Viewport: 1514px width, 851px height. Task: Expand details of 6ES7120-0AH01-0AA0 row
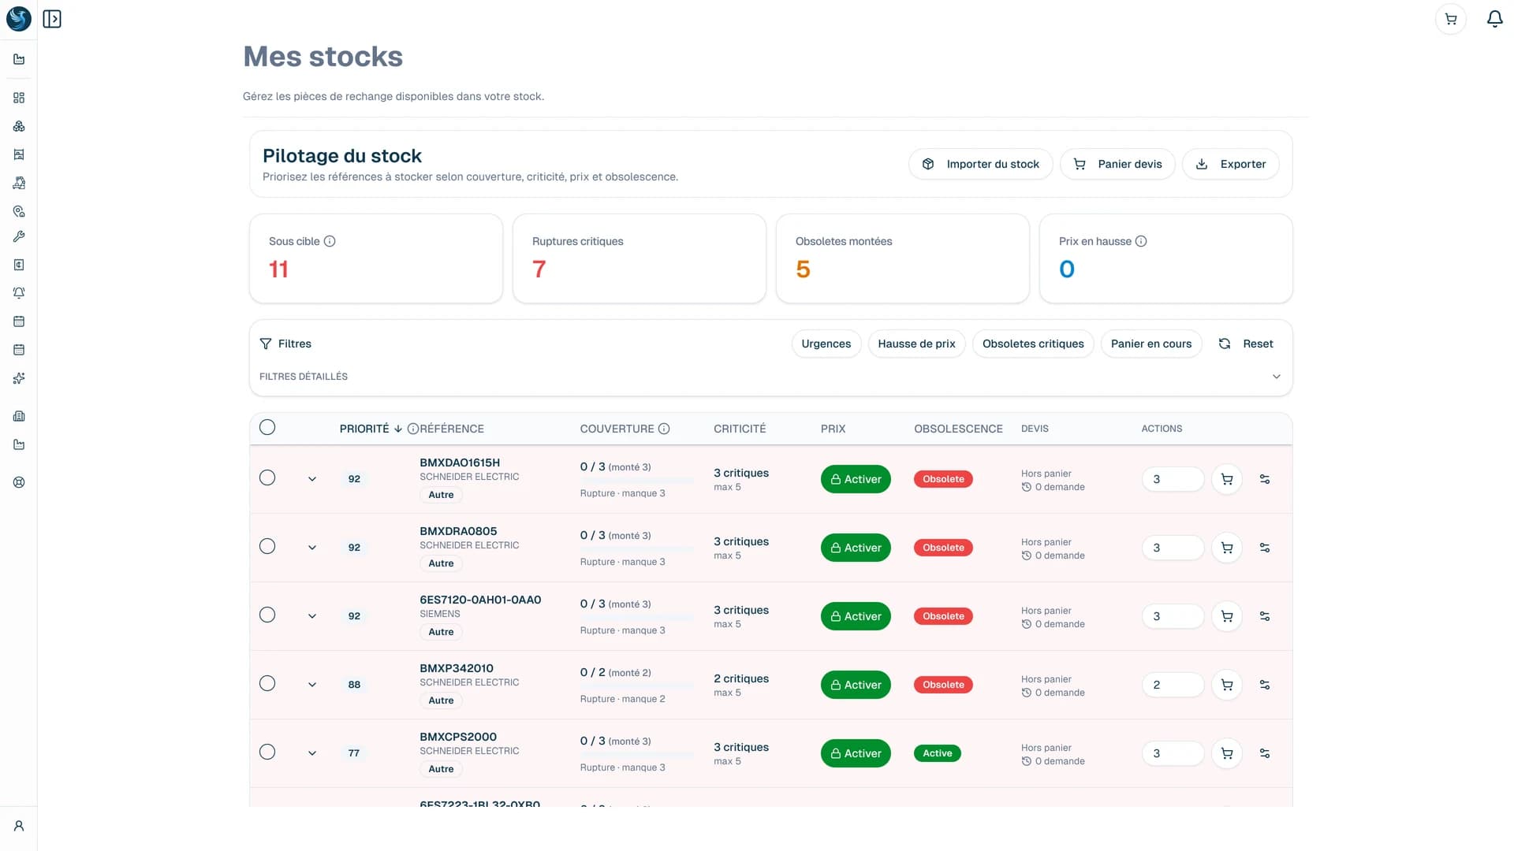pos(312,616)
